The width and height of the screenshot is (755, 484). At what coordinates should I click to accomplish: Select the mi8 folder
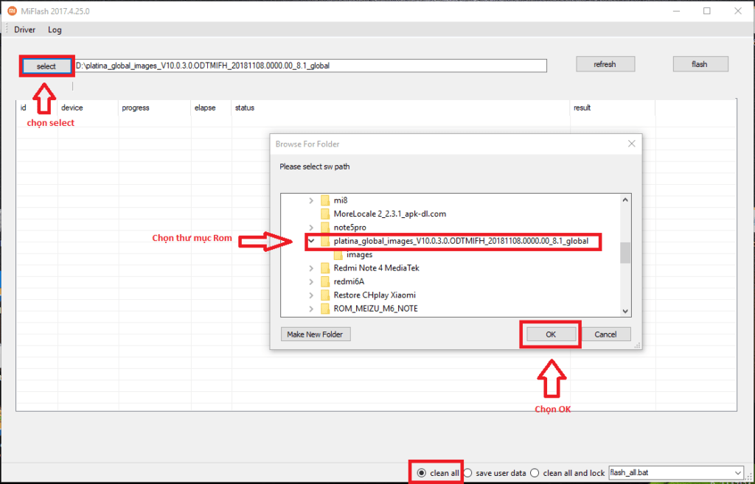pos(341,200)
